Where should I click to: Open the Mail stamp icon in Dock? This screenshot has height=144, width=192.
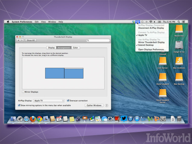[x=46, y=119]
